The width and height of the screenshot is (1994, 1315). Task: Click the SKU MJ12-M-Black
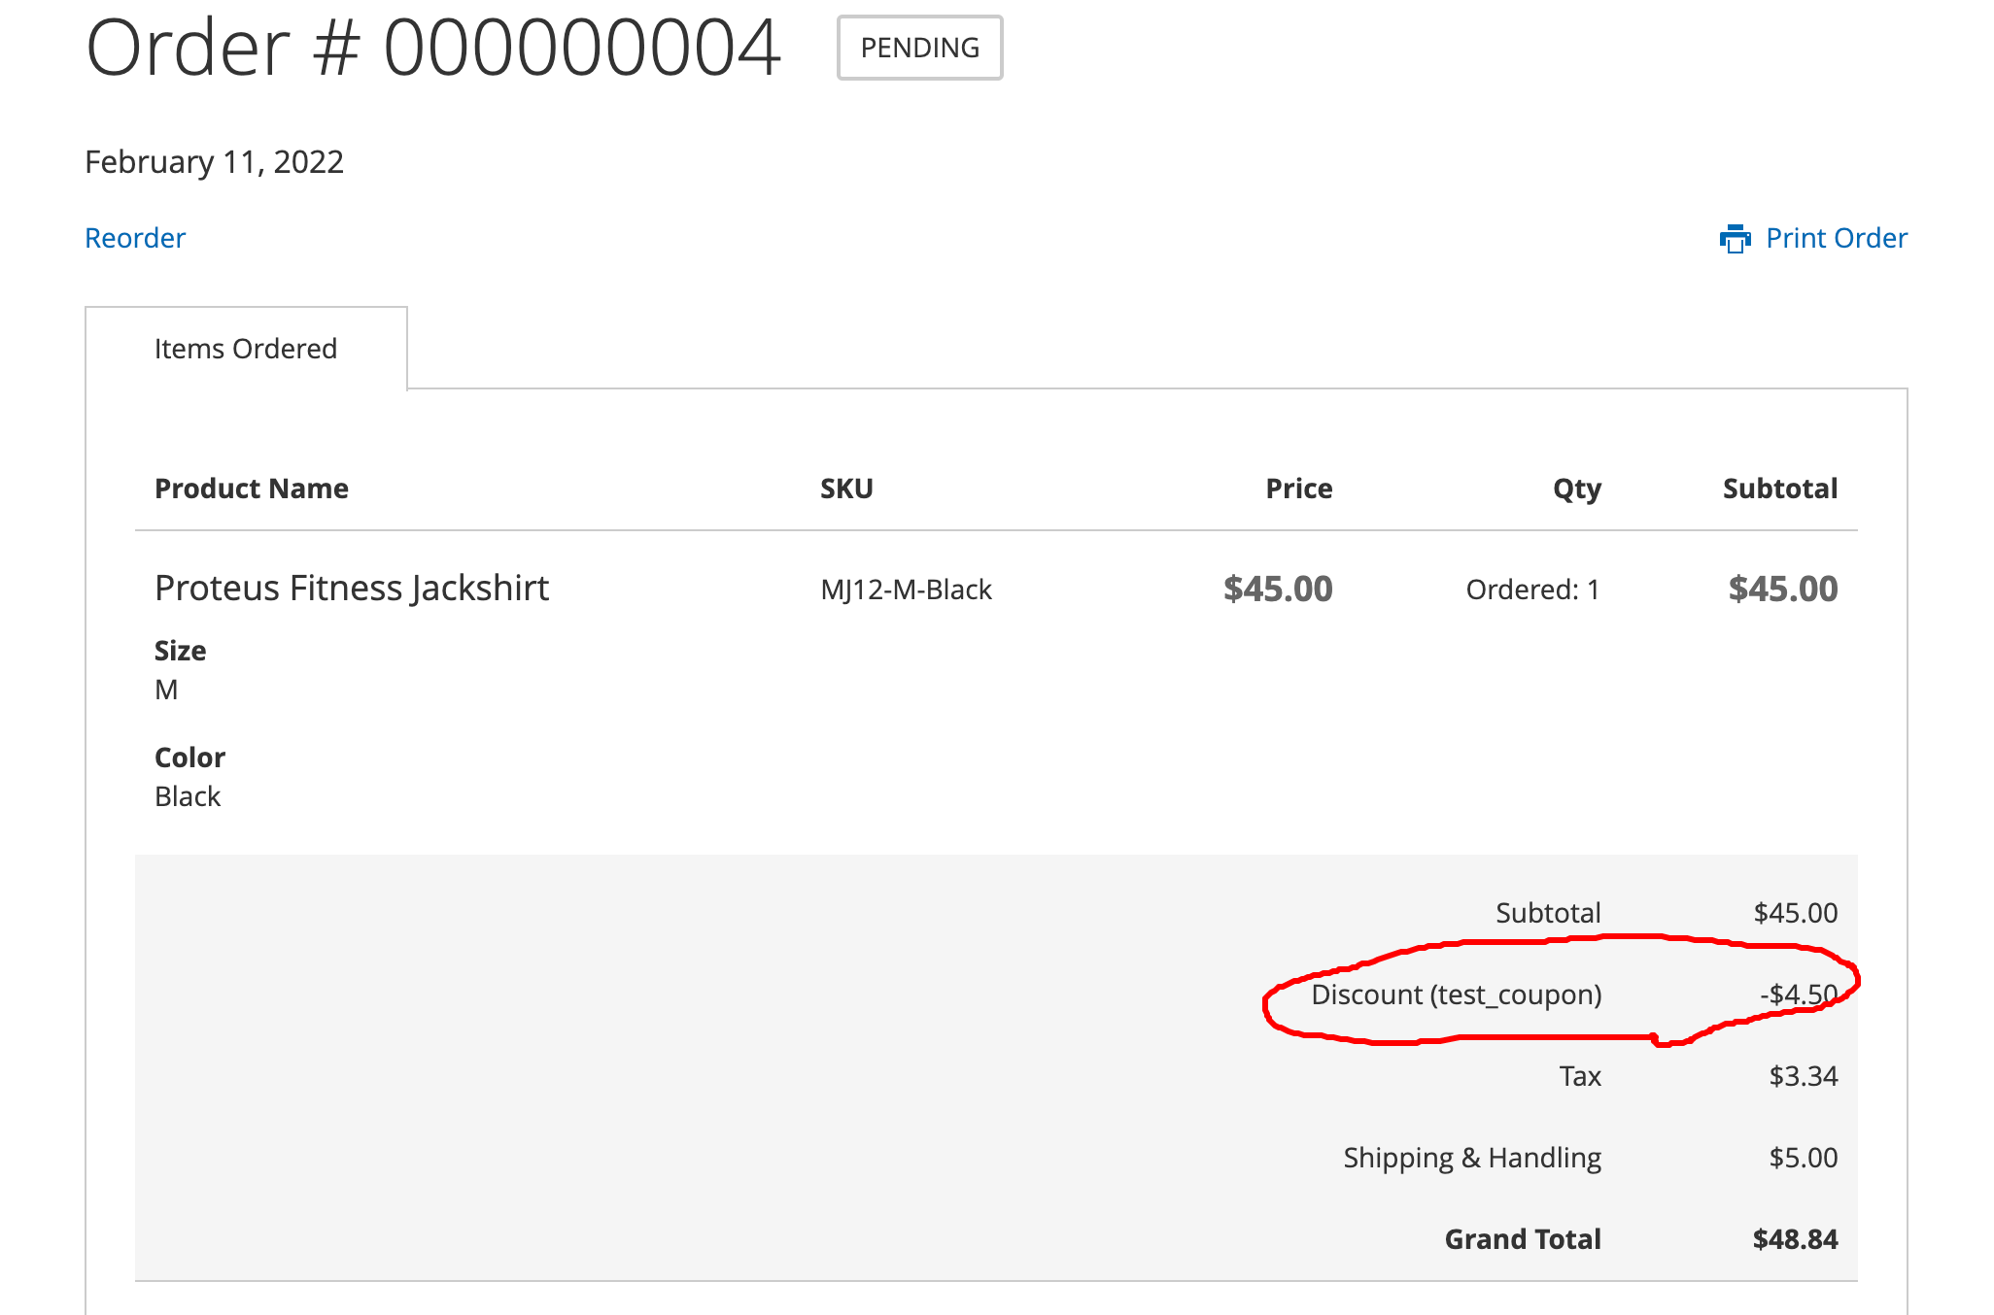(x=906, y=589)
